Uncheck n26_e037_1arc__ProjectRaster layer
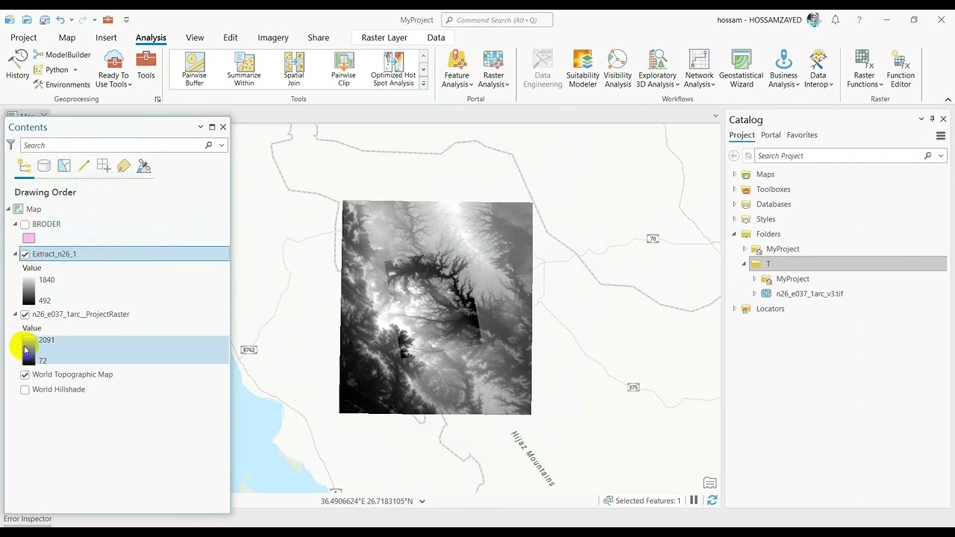 25,315
